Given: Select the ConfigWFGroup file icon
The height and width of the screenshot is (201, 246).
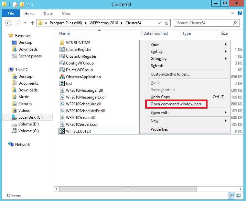Looking at the screenshot, I should point(62,63).
